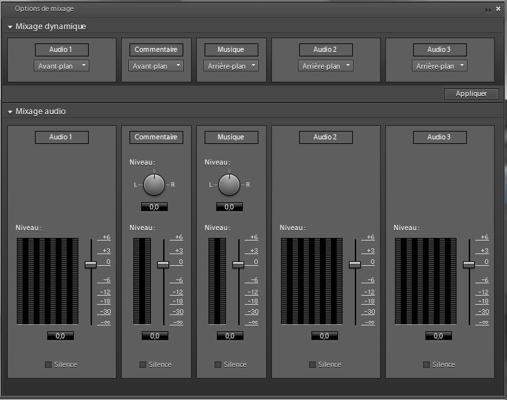
Task: Enable Silence for Commentaire
Action: point(142,365)
